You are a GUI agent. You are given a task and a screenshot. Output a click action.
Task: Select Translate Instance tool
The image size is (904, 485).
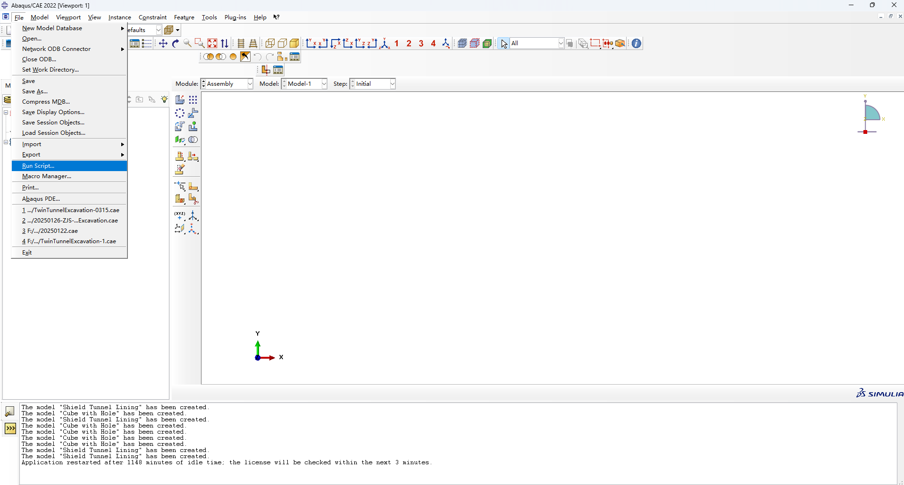coord(193,113)
